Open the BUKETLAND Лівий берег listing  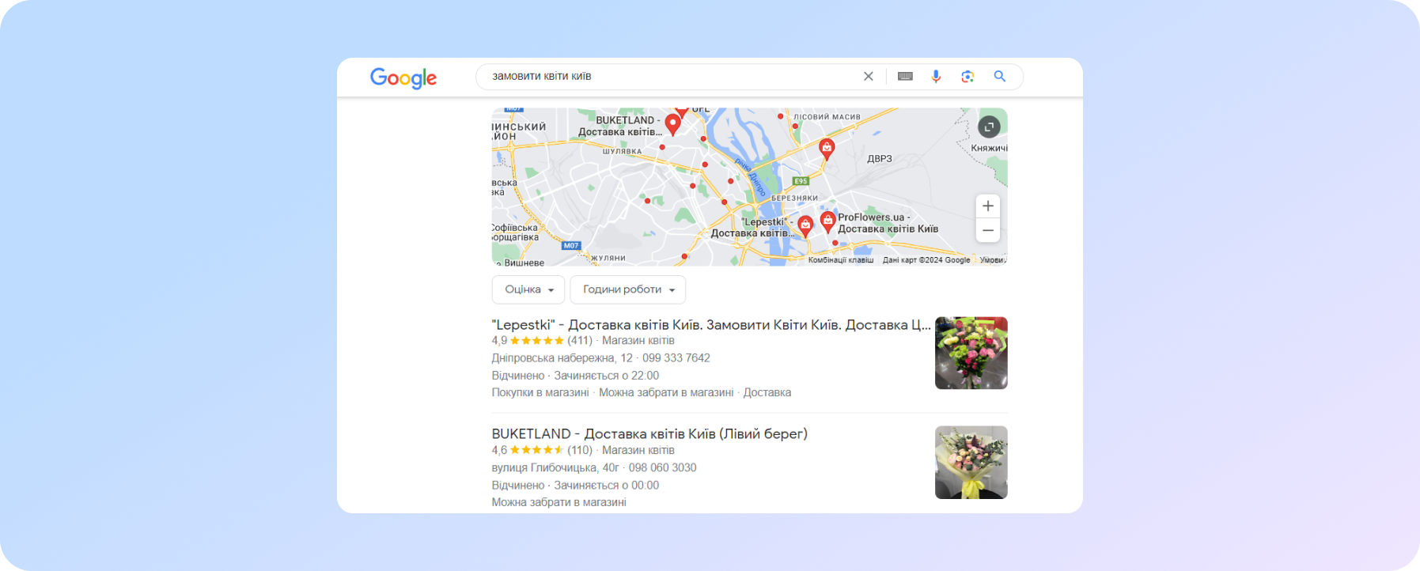[649, 434]
